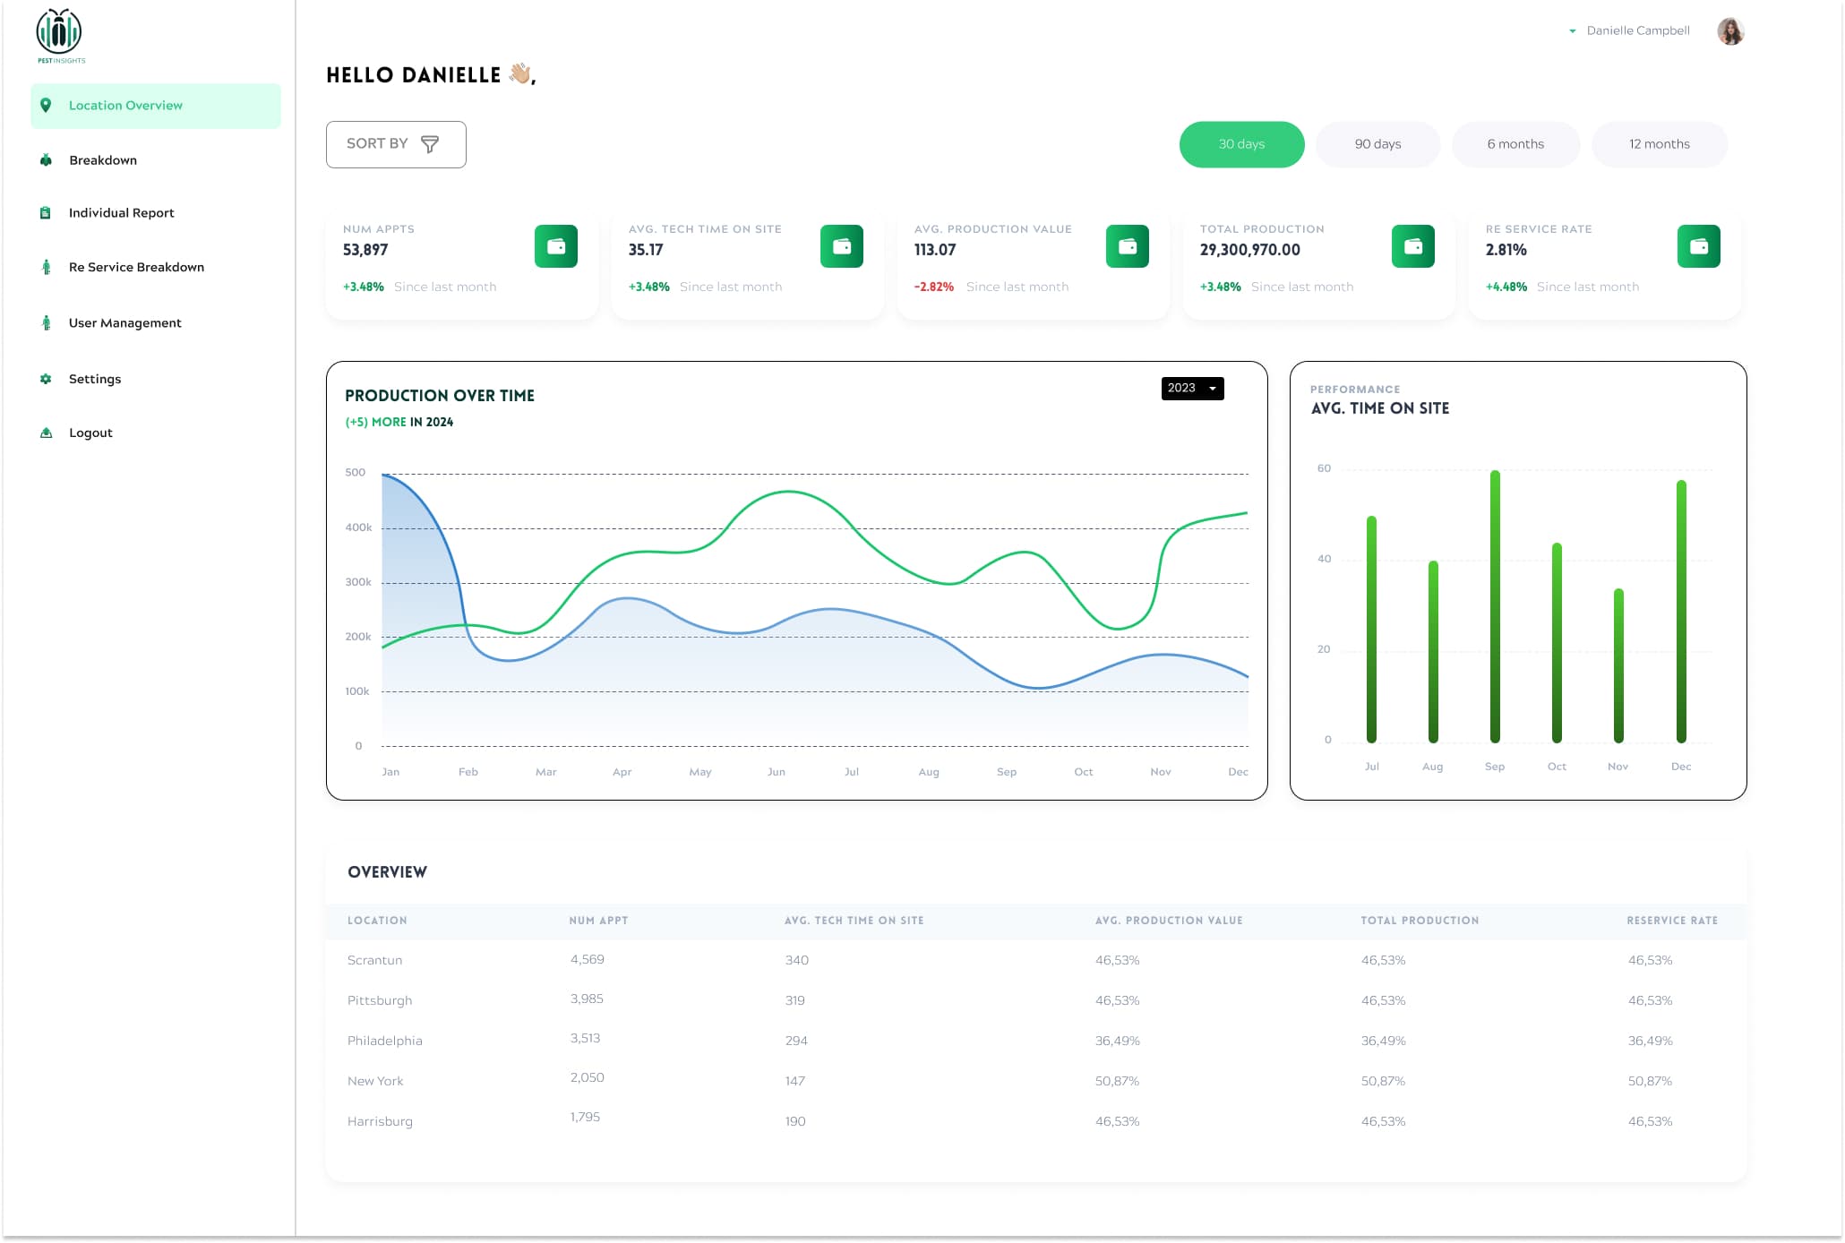1845x1243 pixels.
Task: Click the filter funnel icon in Sort By
Action: tap(430, 144)
